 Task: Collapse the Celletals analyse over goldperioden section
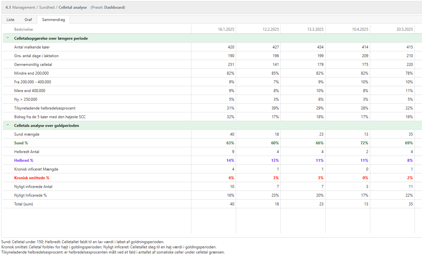(8, 125)
